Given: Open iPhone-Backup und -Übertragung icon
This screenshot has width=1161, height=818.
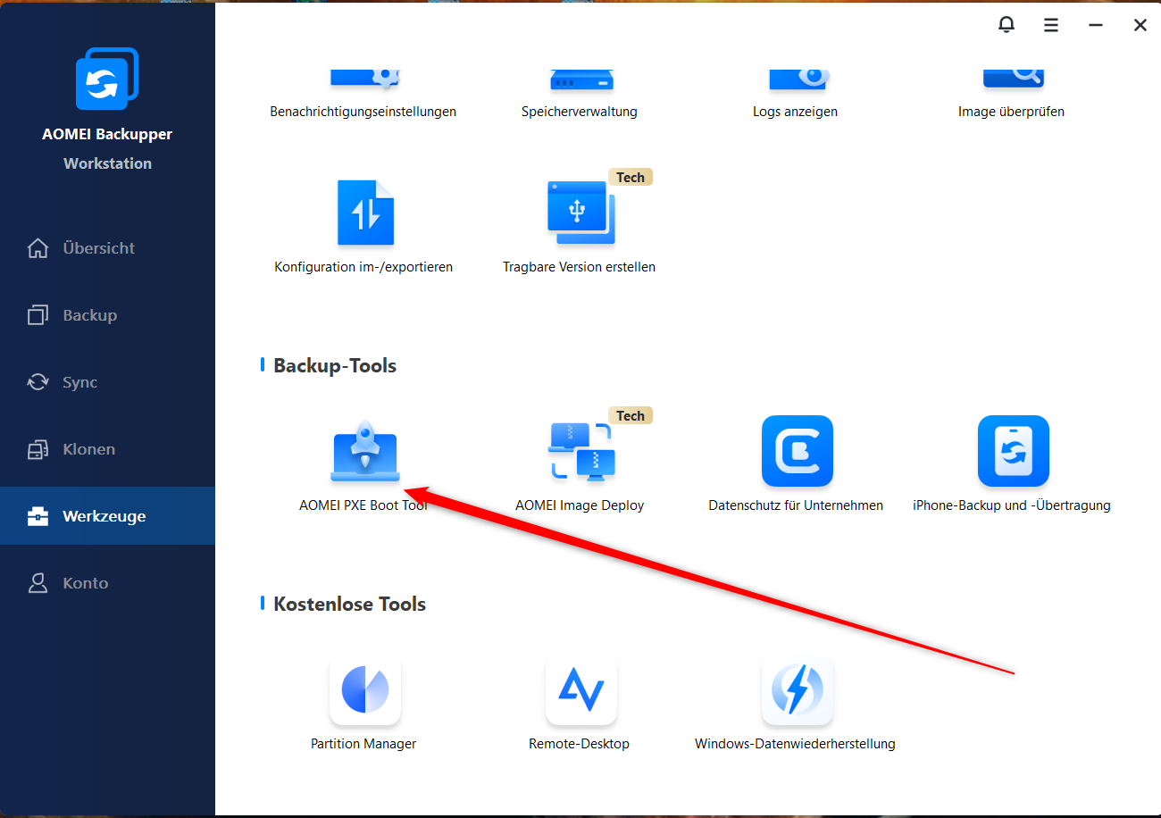Looking at the screenshot, I should click(1013, 451).
